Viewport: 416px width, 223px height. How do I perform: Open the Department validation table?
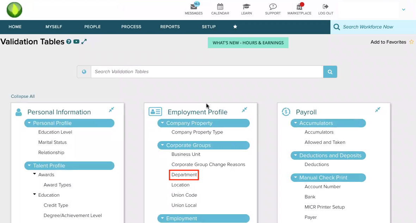click(184, 175)
